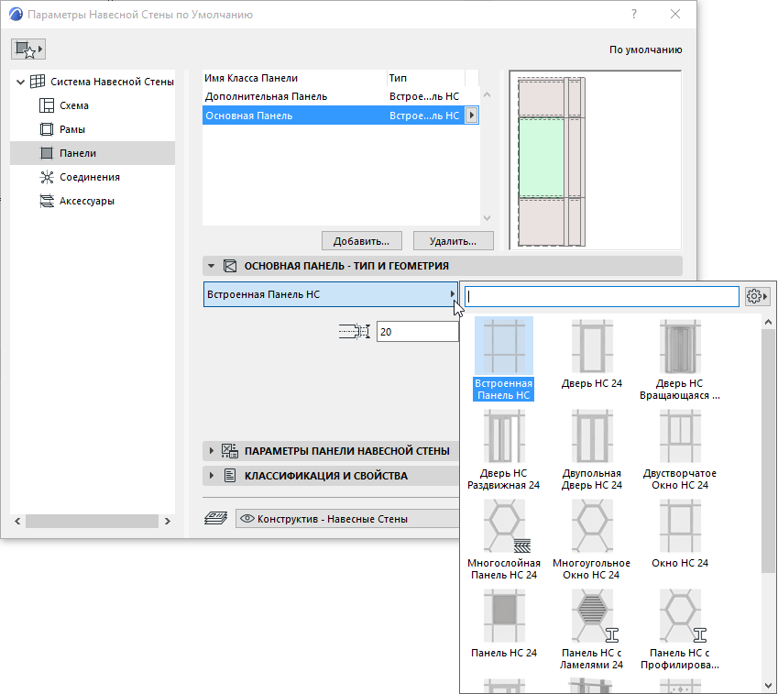This screenshot has height=694, width=778.
Task: Click the panel thickness icon
Action: point(355,332)
